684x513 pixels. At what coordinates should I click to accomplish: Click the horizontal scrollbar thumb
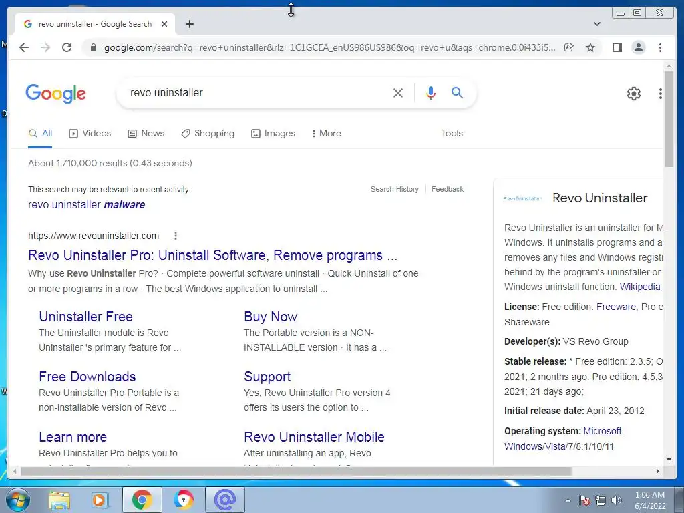[296, 471]
